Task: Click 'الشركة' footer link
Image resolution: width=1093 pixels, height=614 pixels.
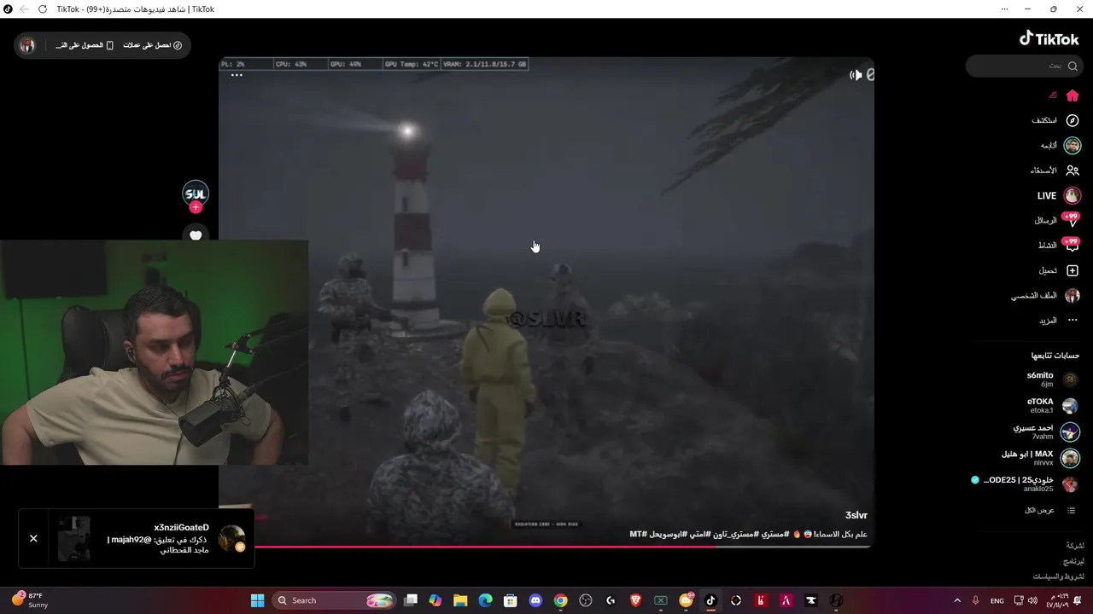Action: click(x=1074, y=545)
